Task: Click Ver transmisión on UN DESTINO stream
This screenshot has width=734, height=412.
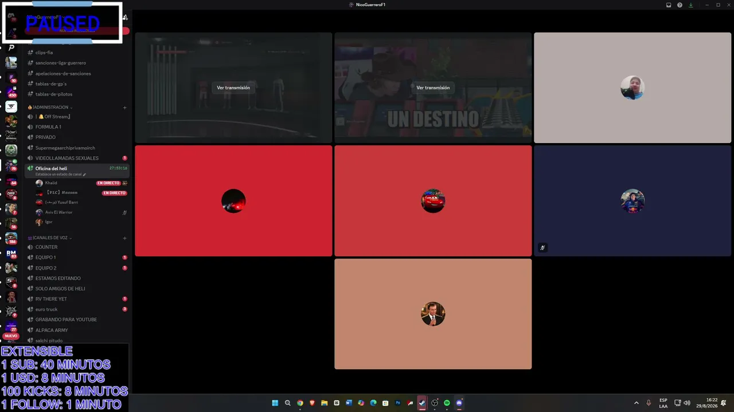Action: [x=433, y=88]
